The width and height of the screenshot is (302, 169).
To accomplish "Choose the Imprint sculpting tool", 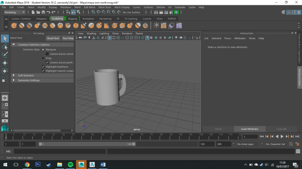I will click(84, 25).
